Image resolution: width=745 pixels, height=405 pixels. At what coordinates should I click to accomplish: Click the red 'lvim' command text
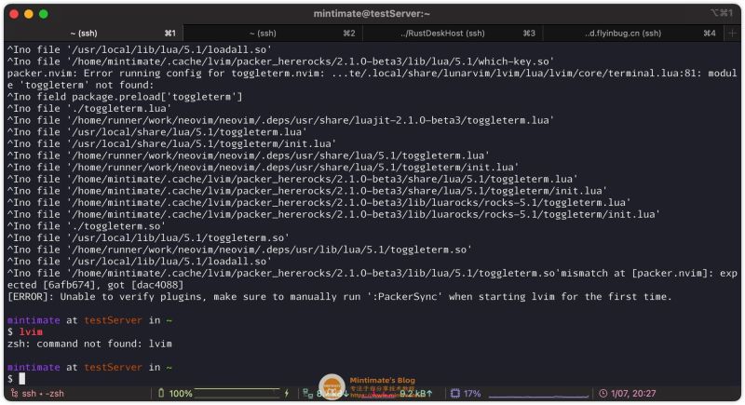point(31,331)
